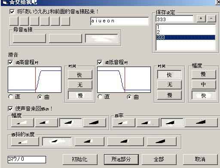Click 快 in the 幅度 glide group
The image size is (220, 168).
tap(204, 95)
